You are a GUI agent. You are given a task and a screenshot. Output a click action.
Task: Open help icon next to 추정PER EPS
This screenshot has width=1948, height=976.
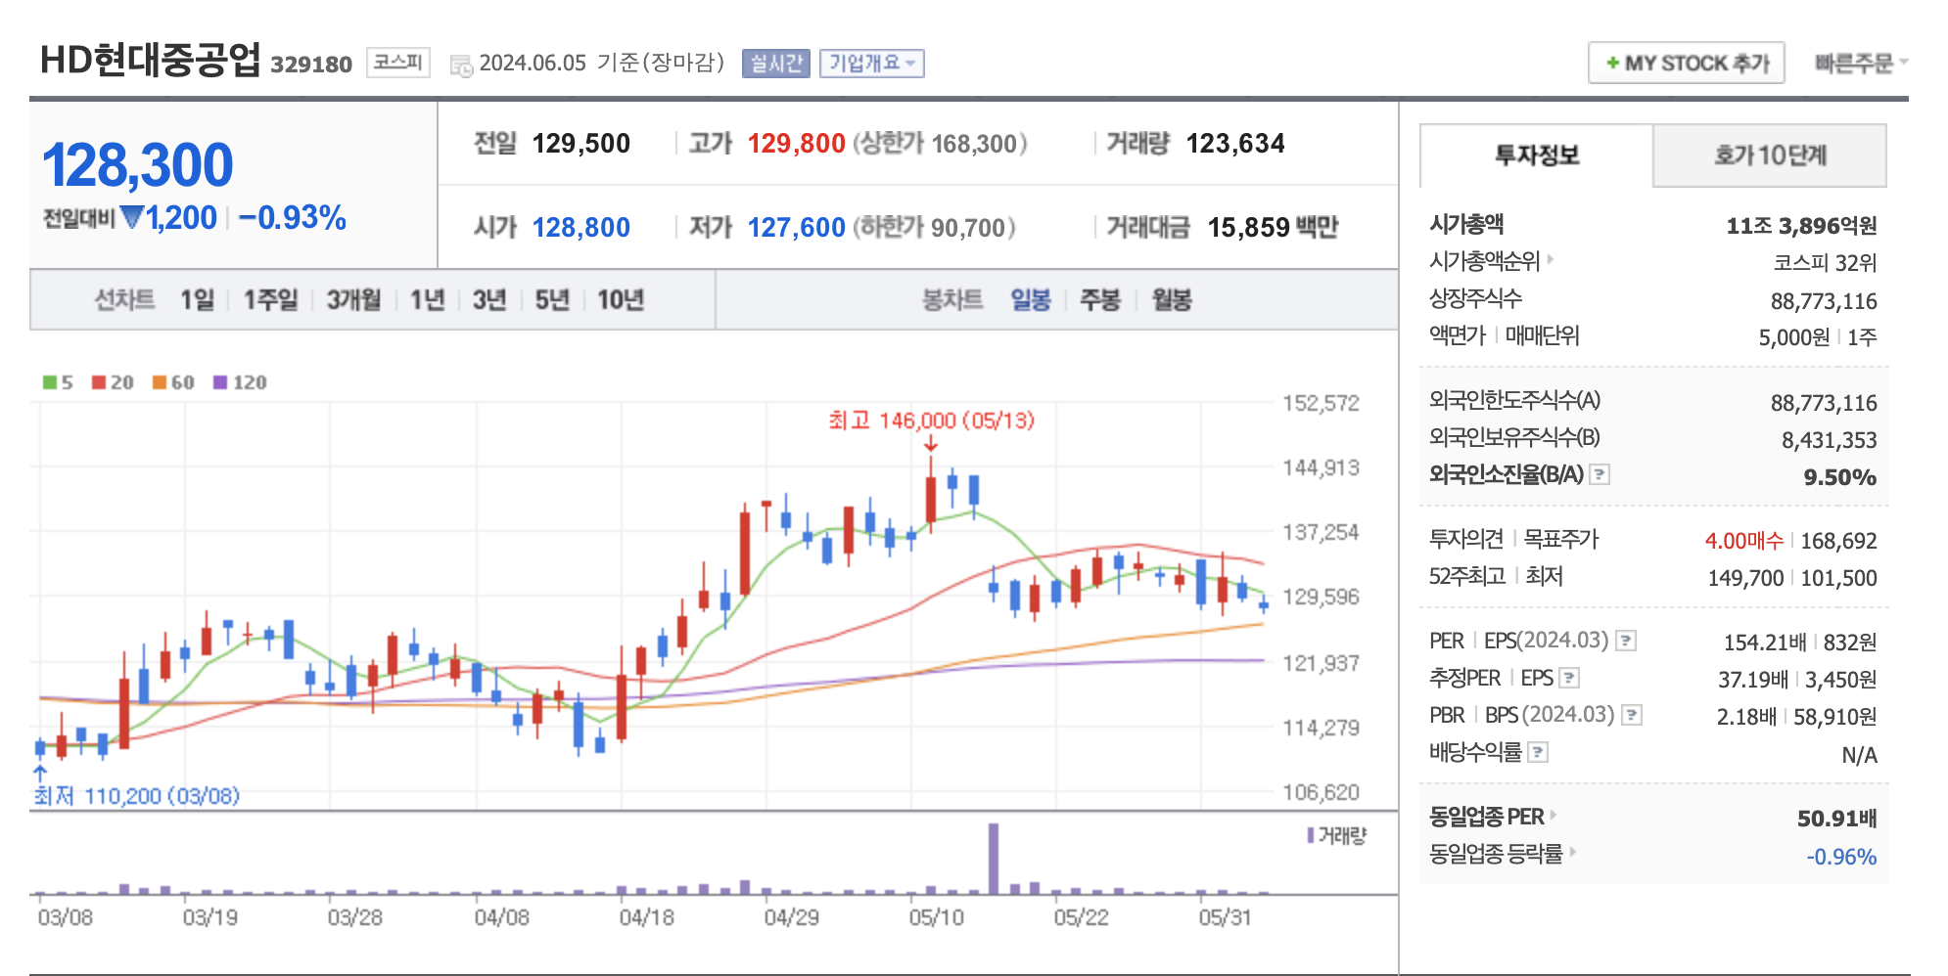point(1569,678)
